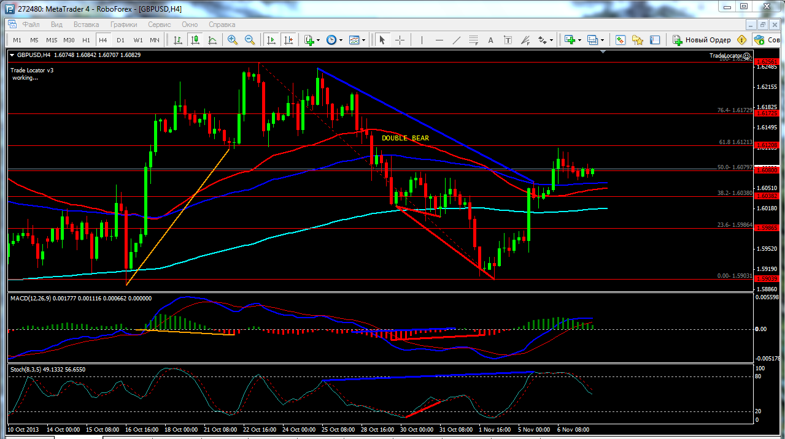The width and height of the screenshot is (785, 439).
Task: Click the application icon beside Файл
Action: tap(12, 25)
